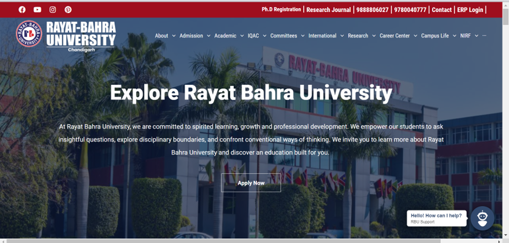The width and height of the screenshot is (509, 243).
Task: Expand the International dropdown chevron
Action: pos(342,36)
